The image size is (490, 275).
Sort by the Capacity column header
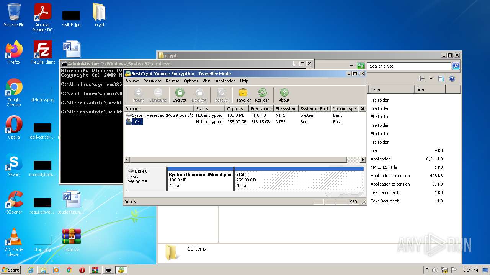pos(236,109)
